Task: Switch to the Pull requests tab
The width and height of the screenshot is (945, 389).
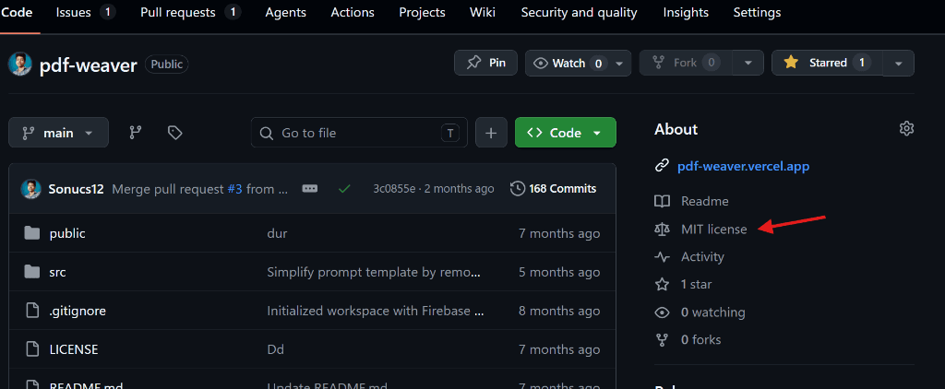Action: click(x=190, y=12)
